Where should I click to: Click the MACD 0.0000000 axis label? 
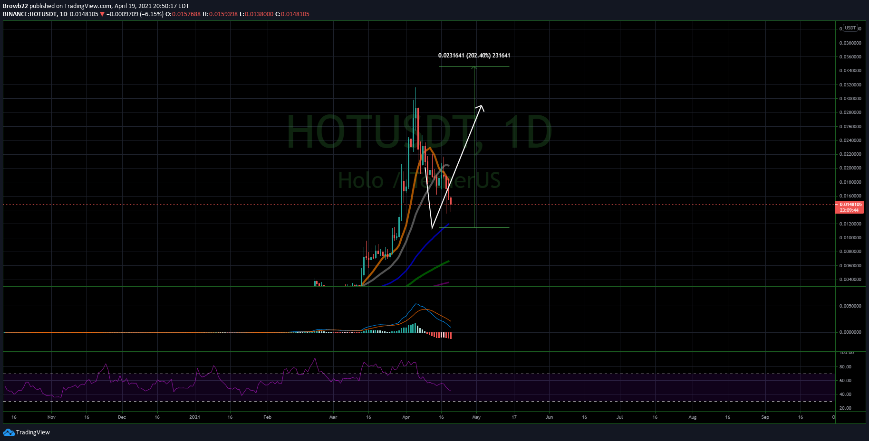pyautogui.click(x=850, y=332)
